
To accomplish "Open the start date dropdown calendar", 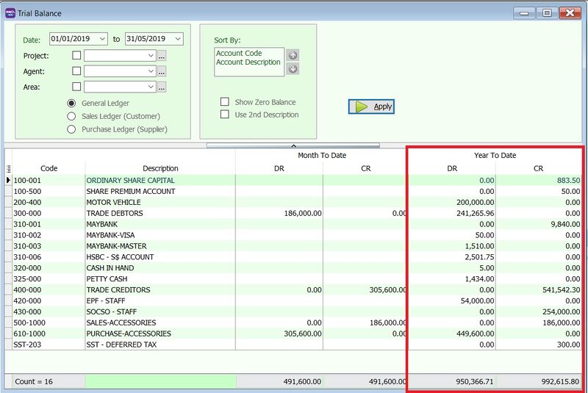I will click(x=102, y=39).
